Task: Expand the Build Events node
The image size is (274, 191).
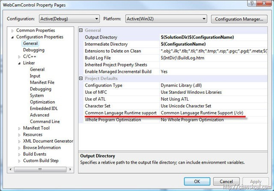Action: tap(19, 154)
